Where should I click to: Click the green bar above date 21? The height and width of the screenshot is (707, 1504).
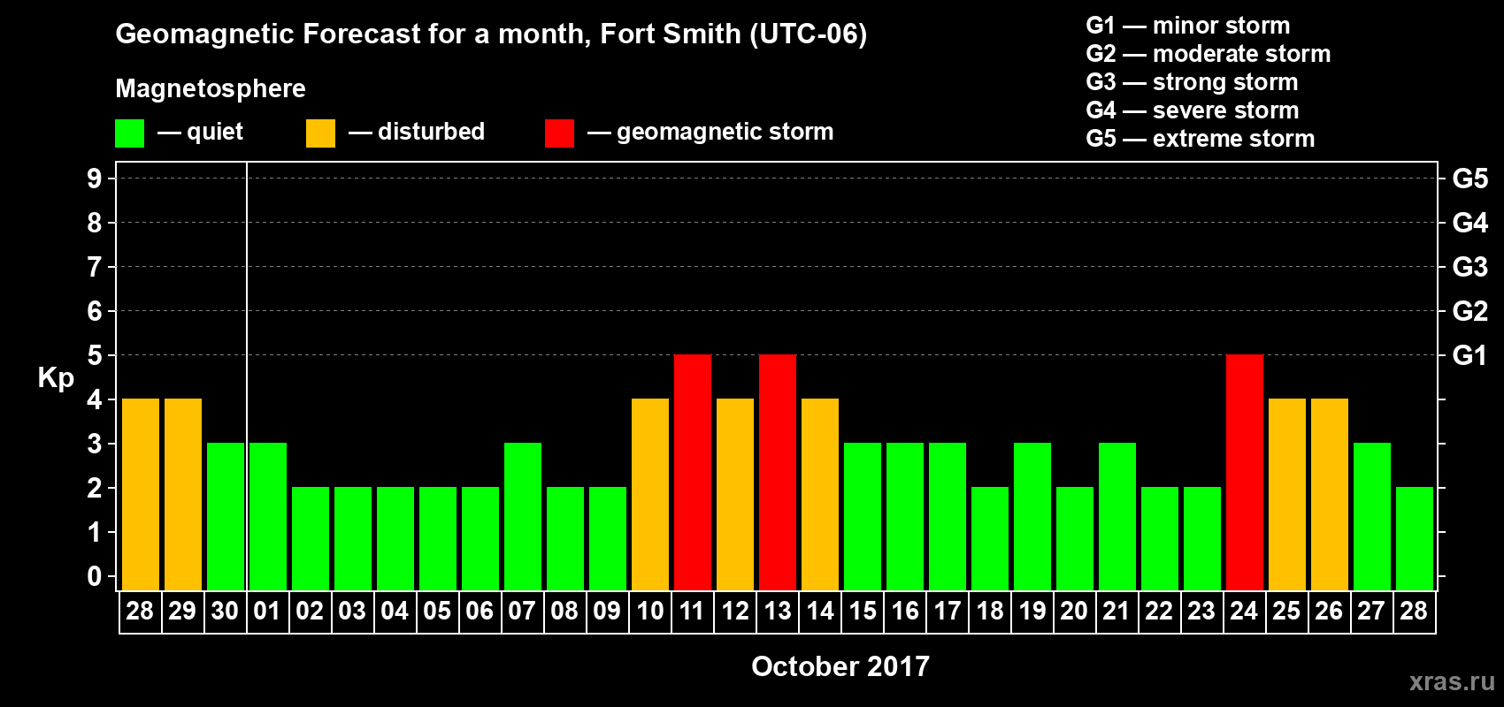1117,516
